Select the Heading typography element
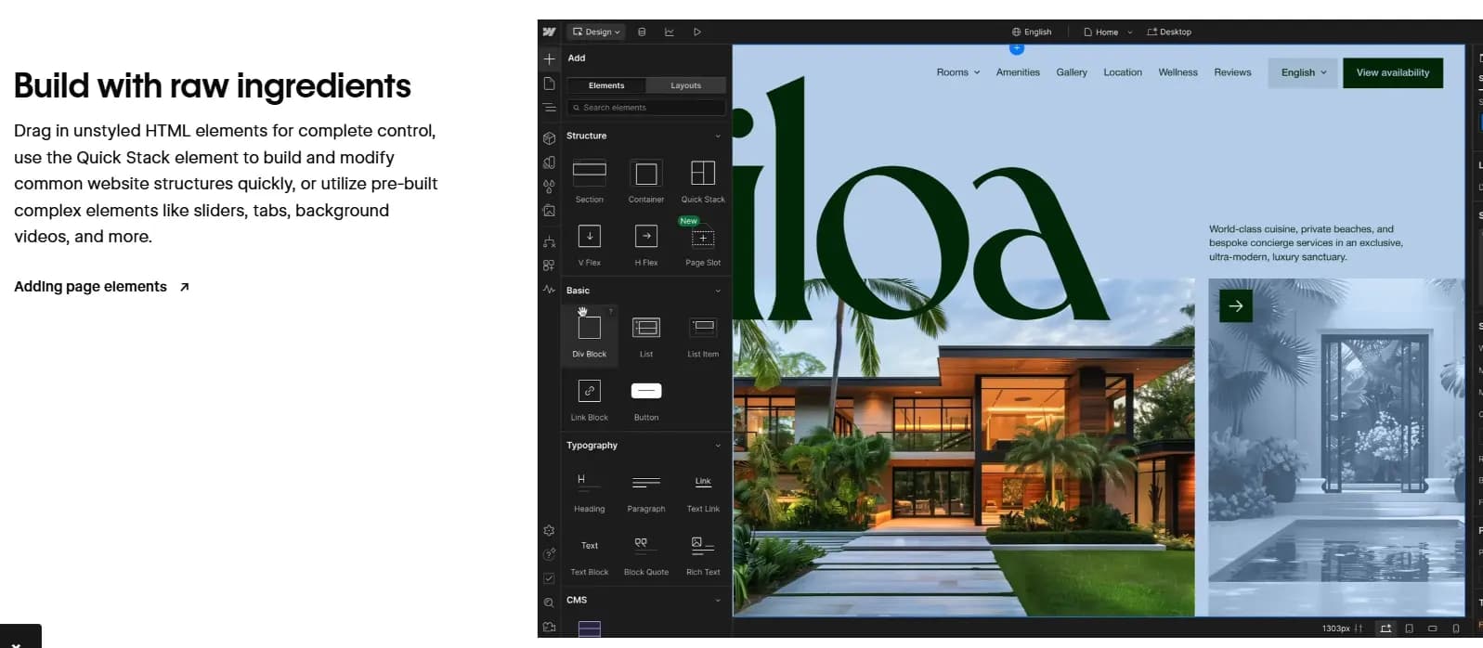The width and height of the screenshot is (1483, 648). (x=590, y=491)
